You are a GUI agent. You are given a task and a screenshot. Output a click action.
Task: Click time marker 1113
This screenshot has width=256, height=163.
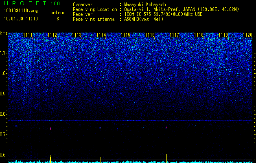point(77,35)
